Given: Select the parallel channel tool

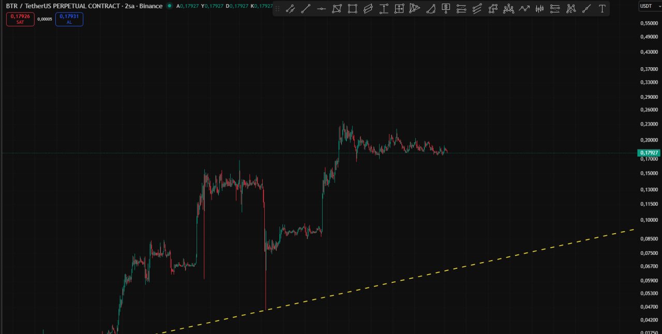Looking at the screenshot, I should (368, 9).
